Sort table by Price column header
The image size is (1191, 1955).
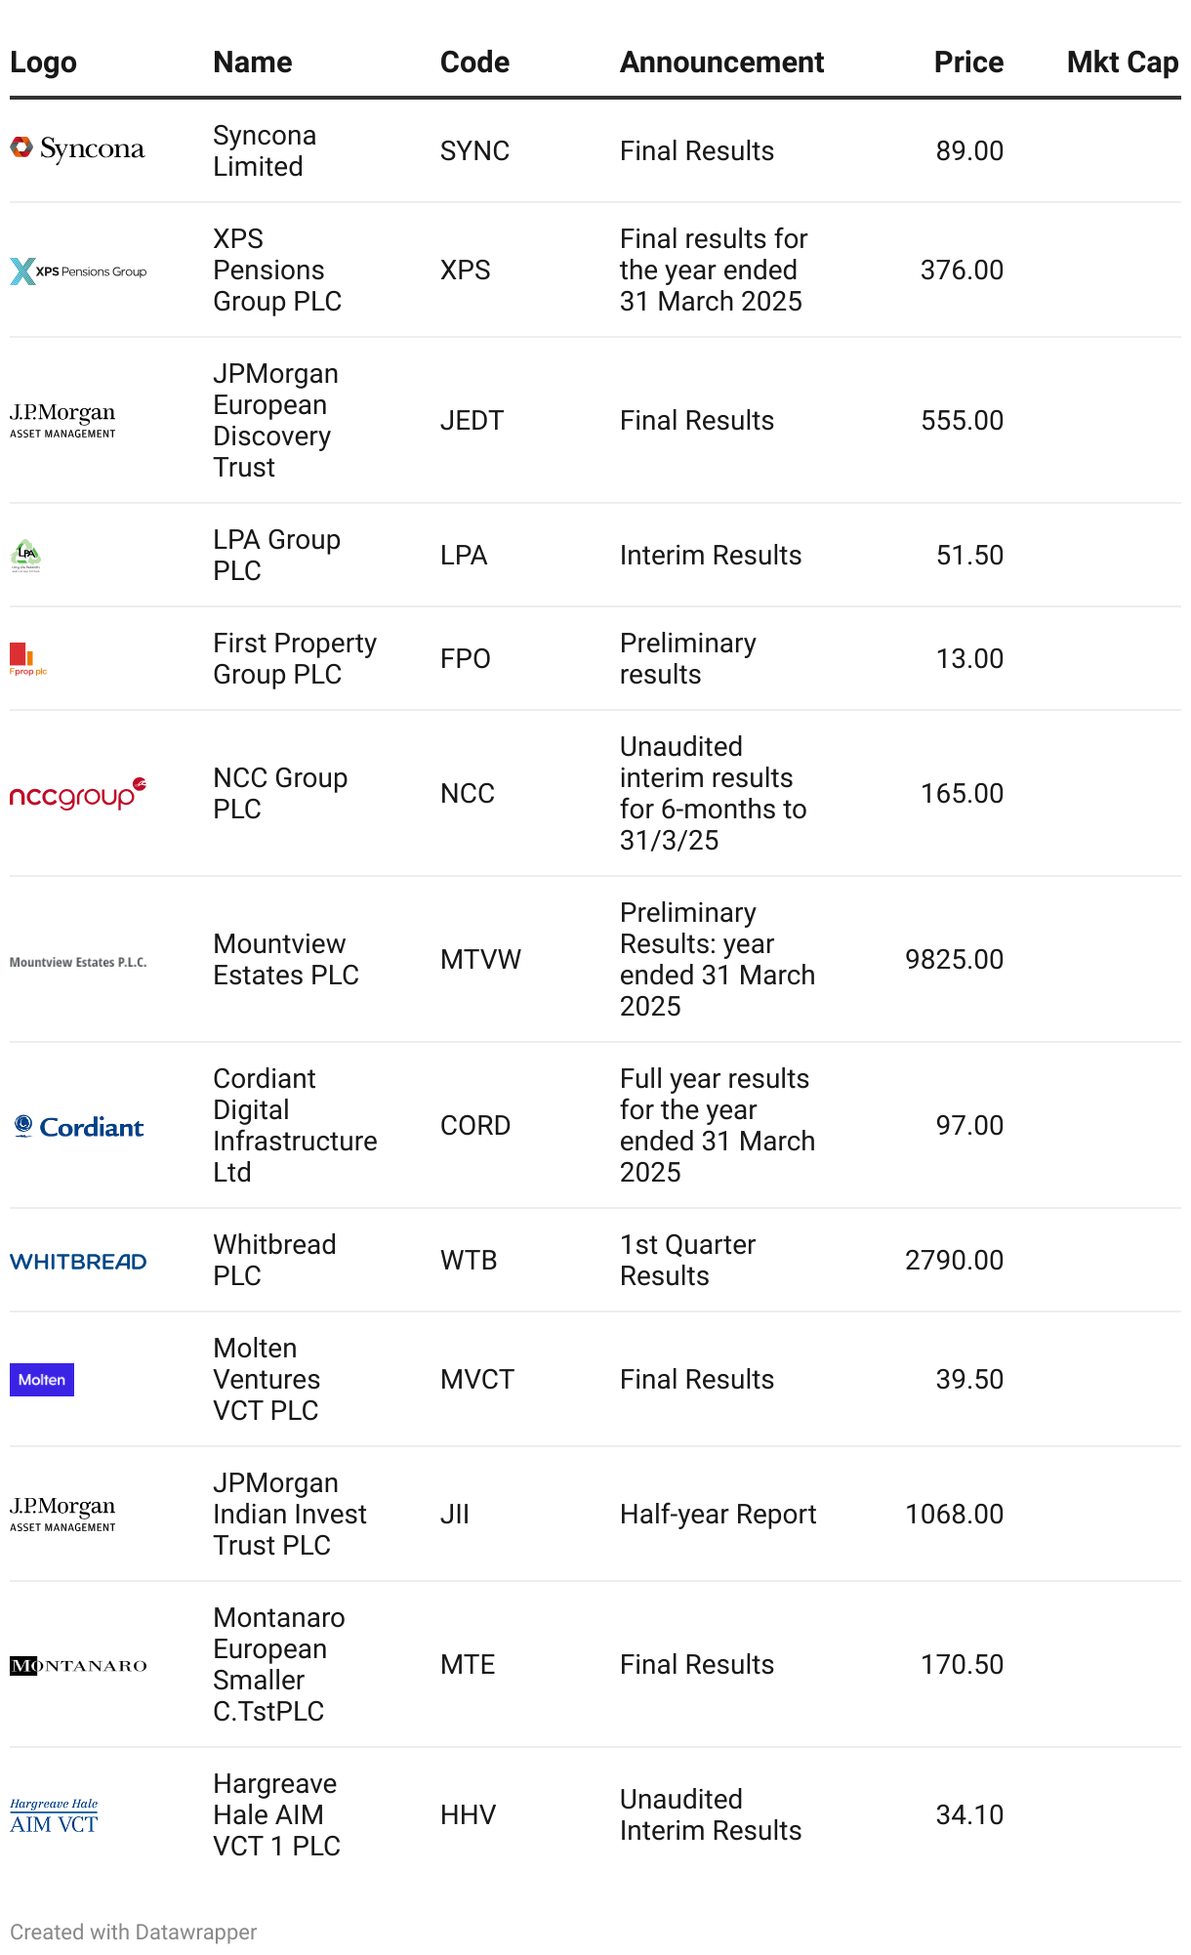point(967,62)
